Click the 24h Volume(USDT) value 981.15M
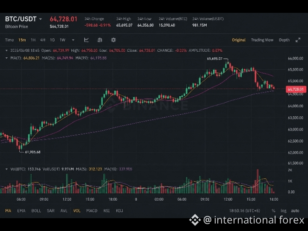Viewport: 308px width, 231px height. [200, 25]
